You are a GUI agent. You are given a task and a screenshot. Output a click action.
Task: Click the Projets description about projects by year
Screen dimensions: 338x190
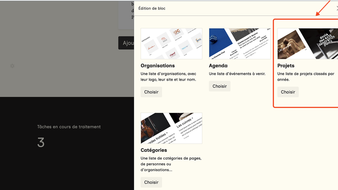click(x=306, y=77)
